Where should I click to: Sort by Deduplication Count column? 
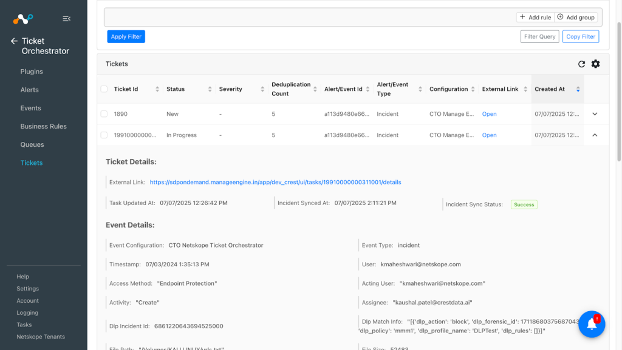pos(315,89)
